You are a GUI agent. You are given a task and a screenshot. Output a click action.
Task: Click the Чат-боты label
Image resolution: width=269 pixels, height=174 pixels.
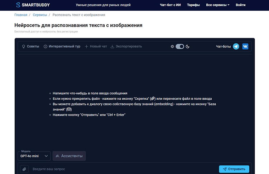click(x=223, y=46)
